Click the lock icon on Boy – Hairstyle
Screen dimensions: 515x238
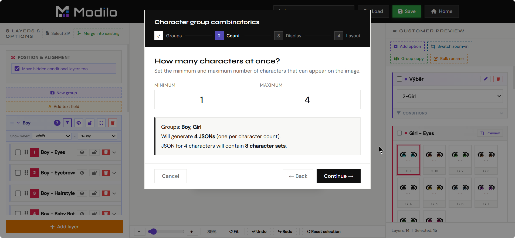(x=94, y=193)
